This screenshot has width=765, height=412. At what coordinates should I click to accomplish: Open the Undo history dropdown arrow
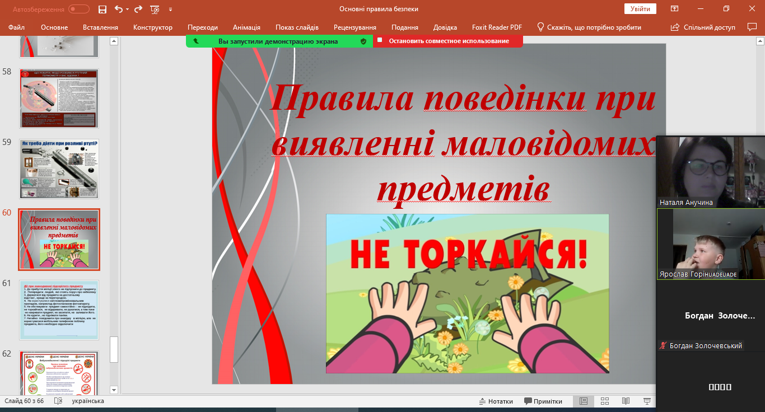tap(128, 9)
